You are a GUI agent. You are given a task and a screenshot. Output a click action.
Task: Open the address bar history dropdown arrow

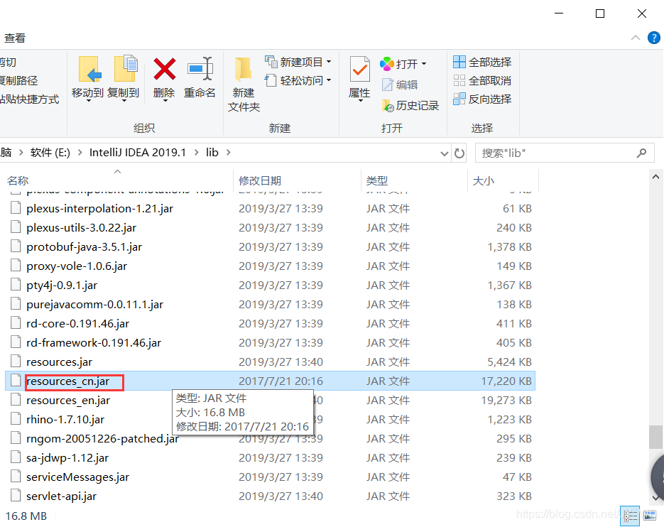[x=444, y=152]
